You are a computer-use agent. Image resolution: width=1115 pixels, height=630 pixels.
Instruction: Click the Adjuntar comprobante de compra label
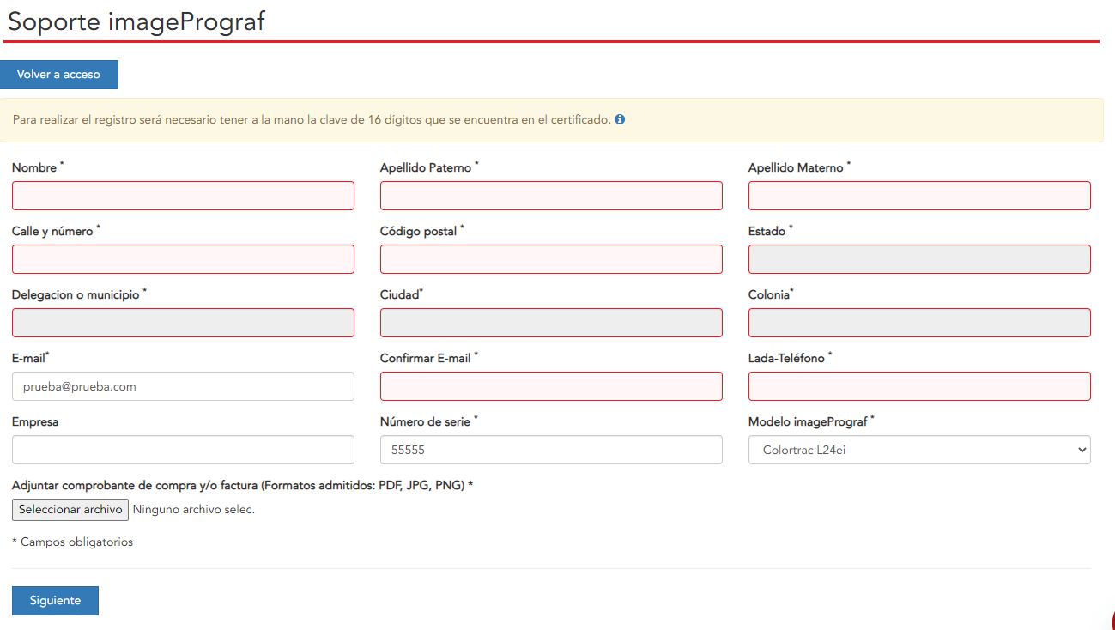[243, 486]
